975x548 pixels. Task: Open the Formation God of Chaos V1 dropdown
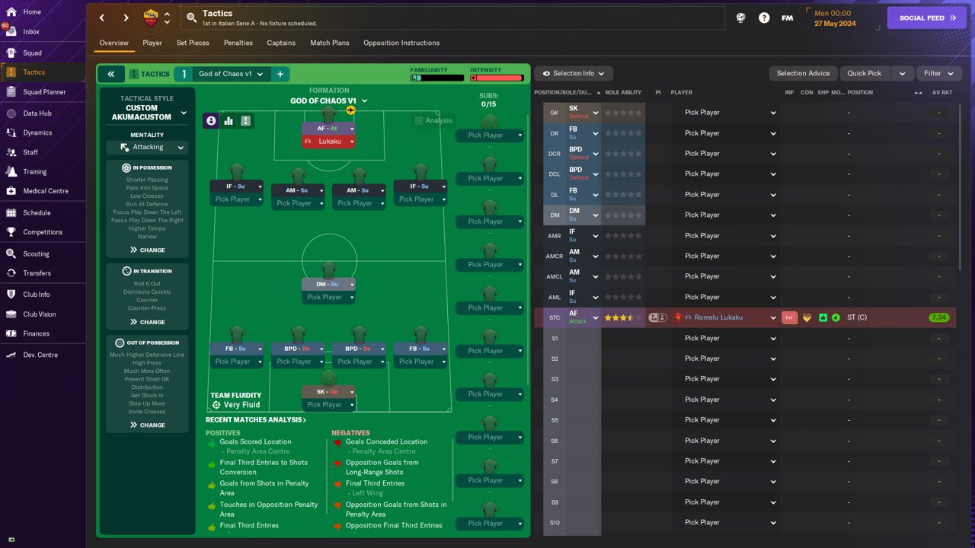329,100
